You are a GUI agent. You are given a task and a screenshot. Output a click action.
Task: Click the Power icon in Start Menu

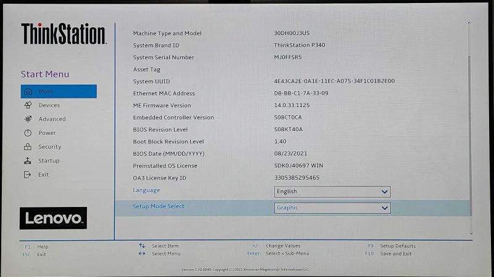(x=28, y=133)
